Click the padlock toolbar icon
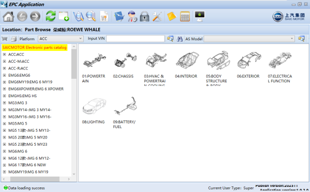Screen dimensions: 310x192 pos(145,16)
